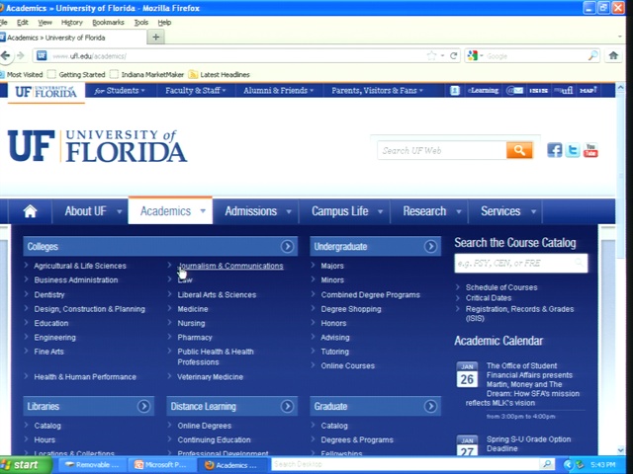Screen dimensions: 633x474
Task: Click the course catalog search field
Action: 521,264
